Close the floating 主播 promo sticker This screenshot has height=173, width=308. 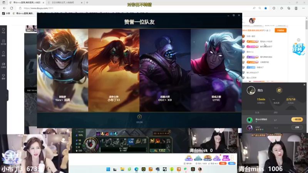[x=299, y=40]
